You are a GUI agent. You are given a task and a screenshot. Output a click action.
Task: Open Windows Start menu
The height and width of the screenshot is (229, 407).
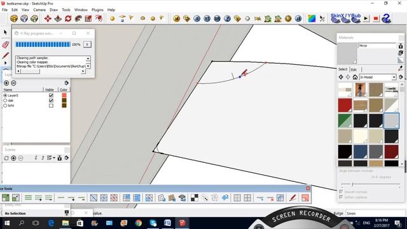[x=7, y=223]
